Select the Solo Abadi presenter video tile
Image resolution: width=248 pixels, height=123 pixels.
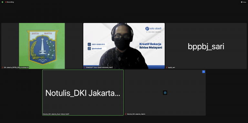point(124,46)
